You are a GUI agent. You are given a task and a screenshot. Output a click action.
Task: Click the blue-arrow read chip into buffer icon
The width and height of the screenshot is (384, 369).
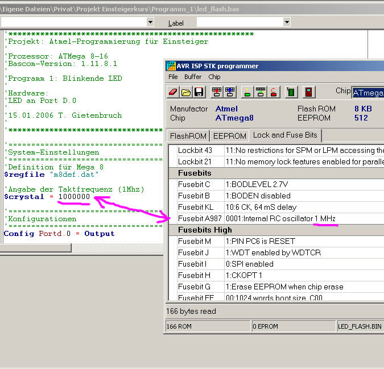[x=230, y=92]
